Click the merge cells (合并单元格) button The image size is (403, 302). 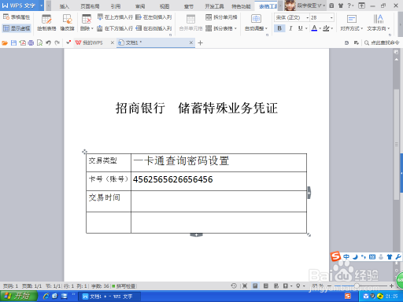click(190, 23)
